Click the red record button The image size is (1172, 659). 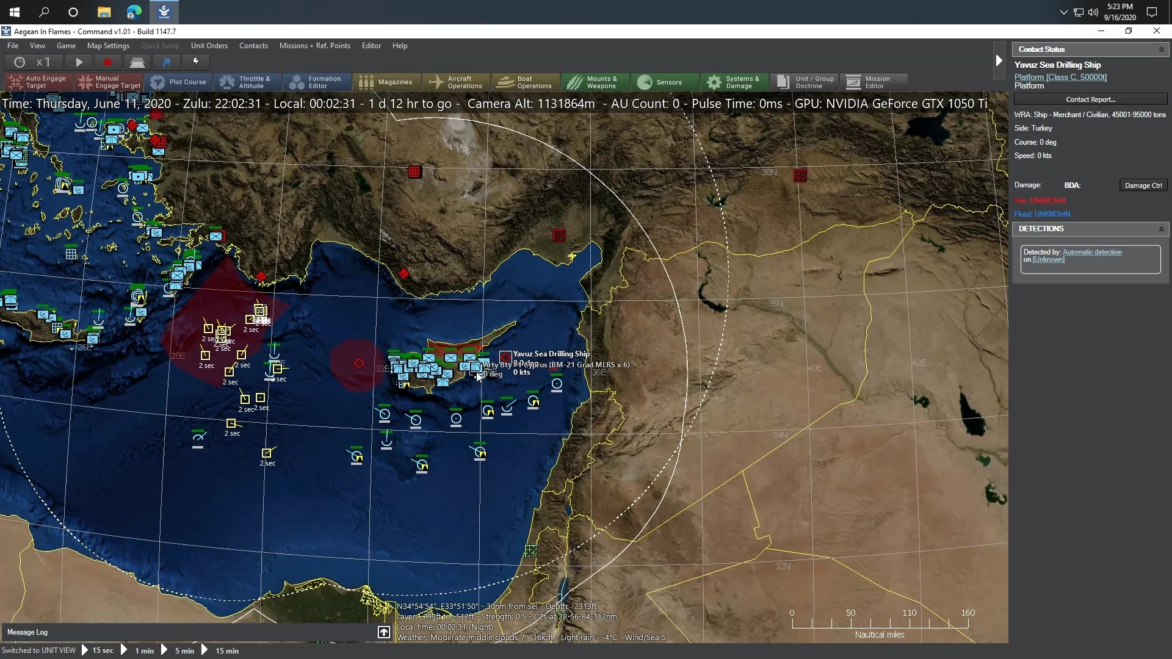click(108, 62)
